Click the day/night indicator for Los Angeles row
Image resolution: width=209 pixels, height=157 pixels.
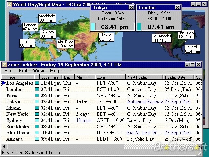pos(37,83)
